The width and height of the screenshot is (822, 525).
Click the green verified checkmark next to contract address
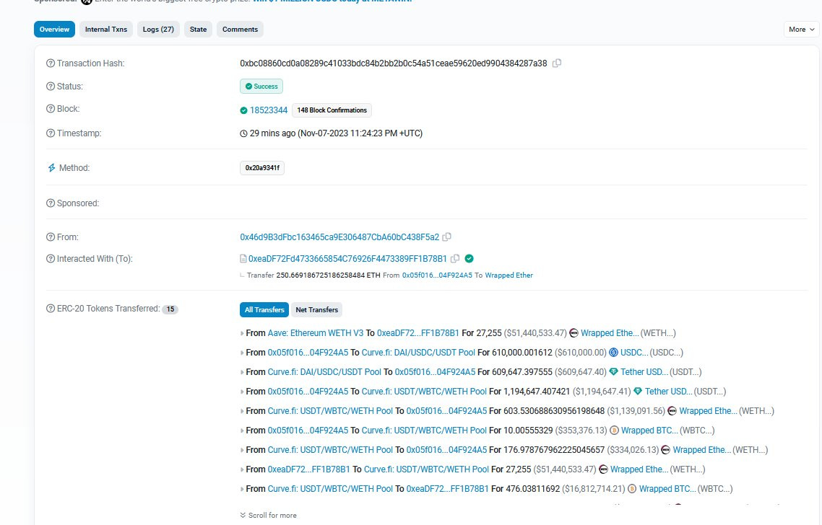(x=470, y=259)
